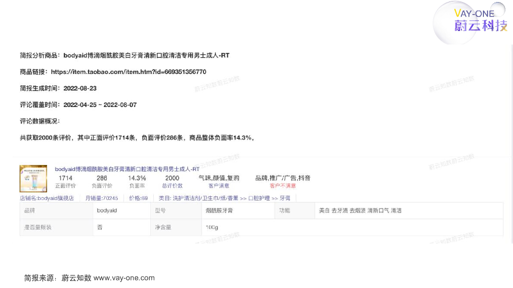Click the 评论覆盖时间 date range line
The height and width of the screenshot is (288, 513).
(78, 105)
